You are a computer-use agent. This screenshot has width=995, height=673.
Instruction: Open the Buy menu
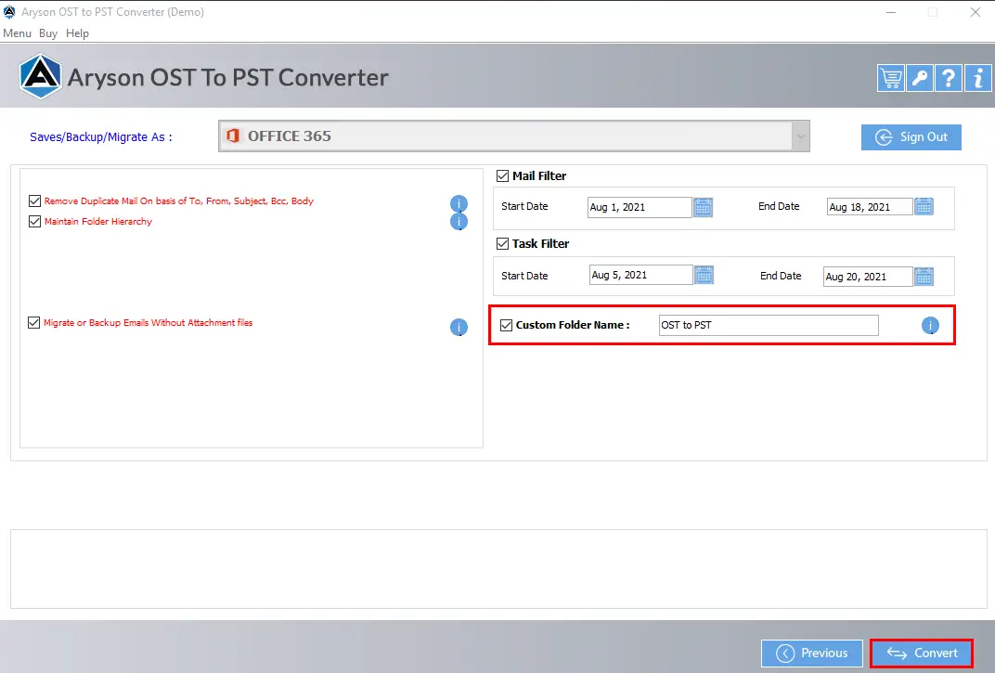coord(48,33)
